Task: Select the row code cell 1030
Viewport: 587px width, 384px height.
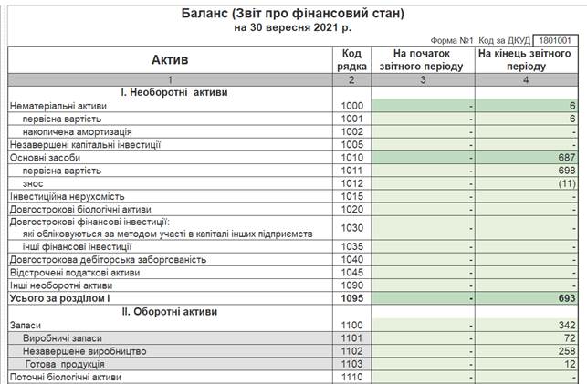Action: point(350,227)
